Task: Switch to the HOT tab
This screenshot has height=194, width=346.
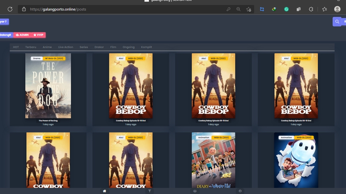Action: [x=16, y=47]
